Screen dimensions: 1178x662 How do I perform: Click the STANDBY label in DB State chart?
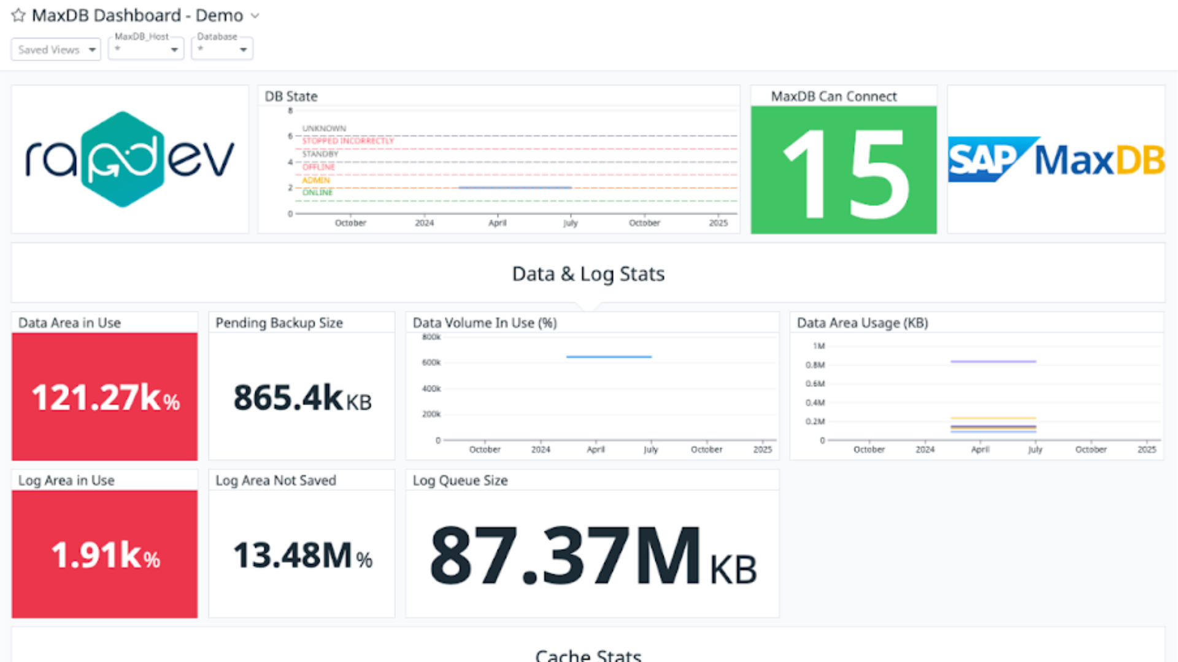pos(320,154)
